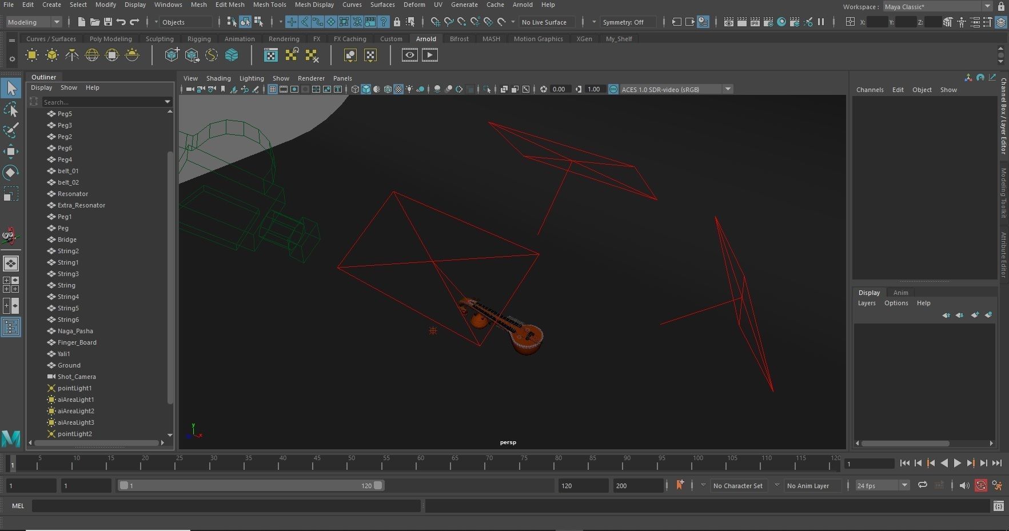Open a scene file with folder icon
1009x531 pixels.
tap(94, 22)
